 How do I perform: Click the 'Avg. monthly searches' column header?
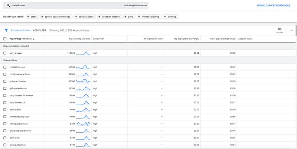79,39
